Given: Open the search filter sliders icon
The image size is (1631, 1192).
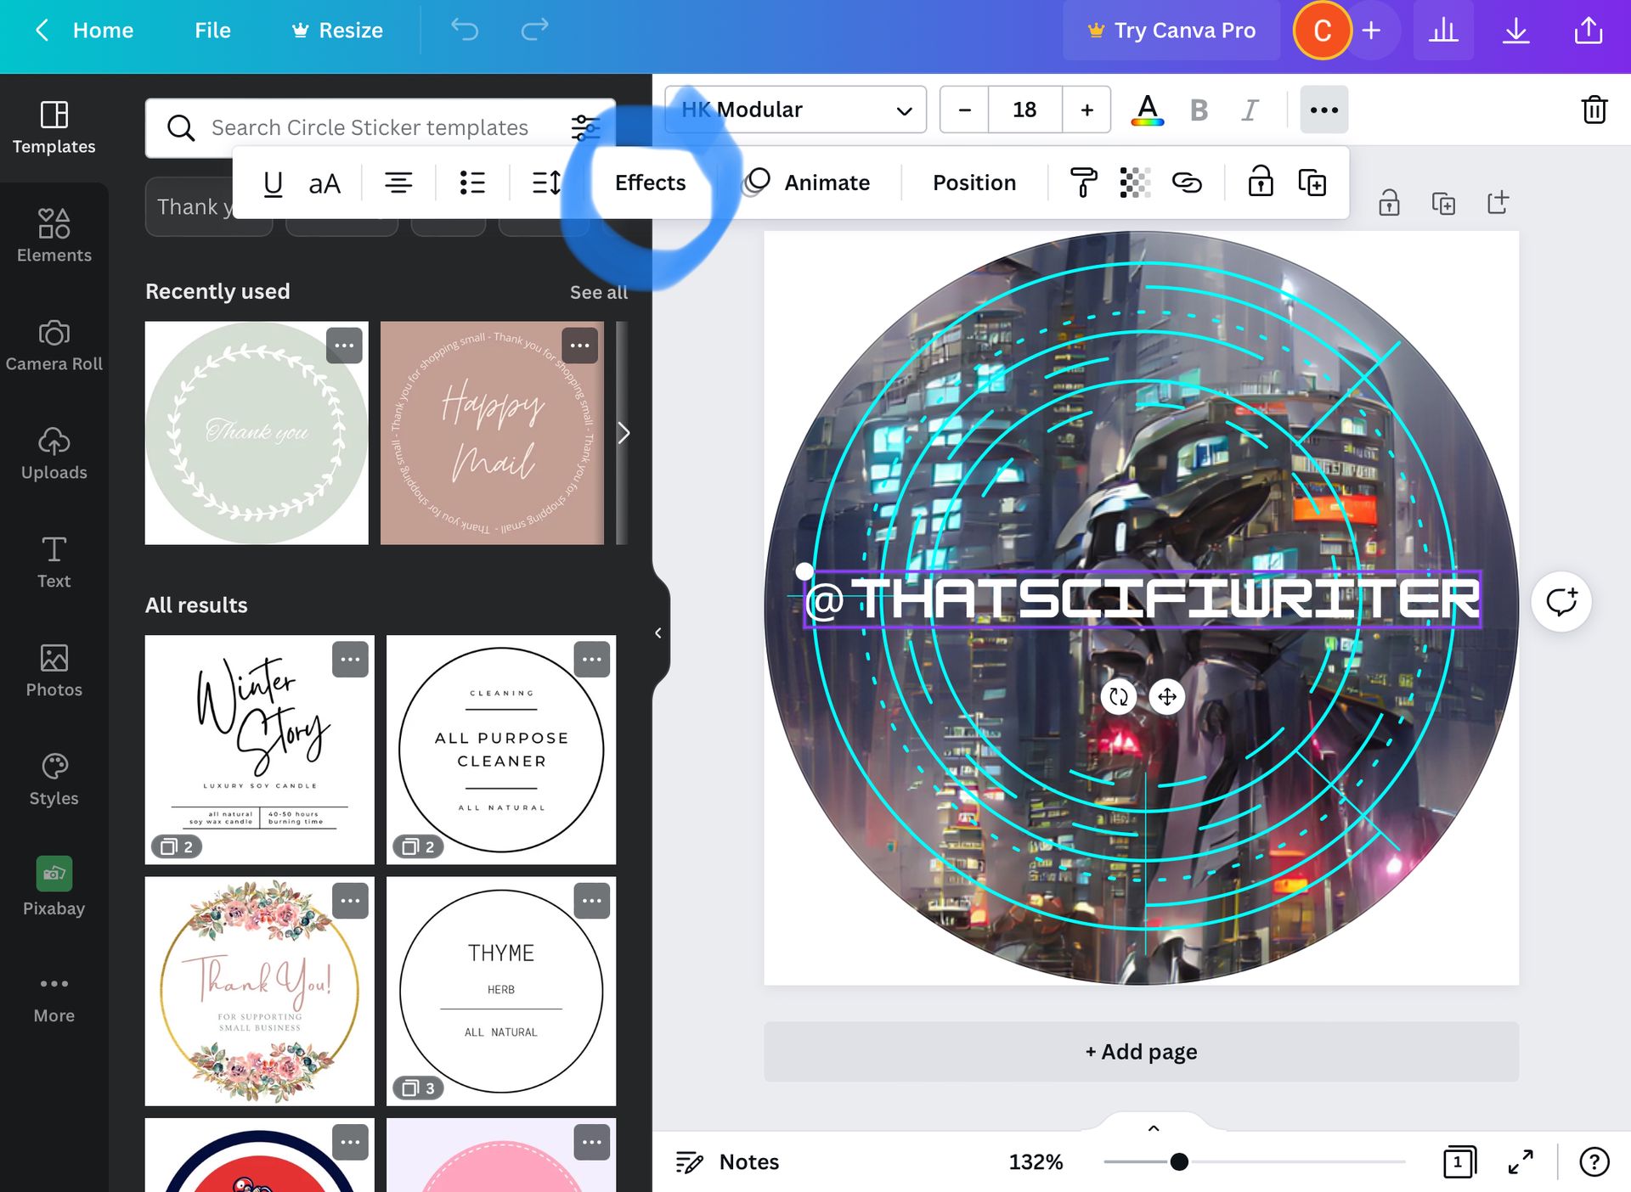Looking at the screenshot, I should (585, 127).
